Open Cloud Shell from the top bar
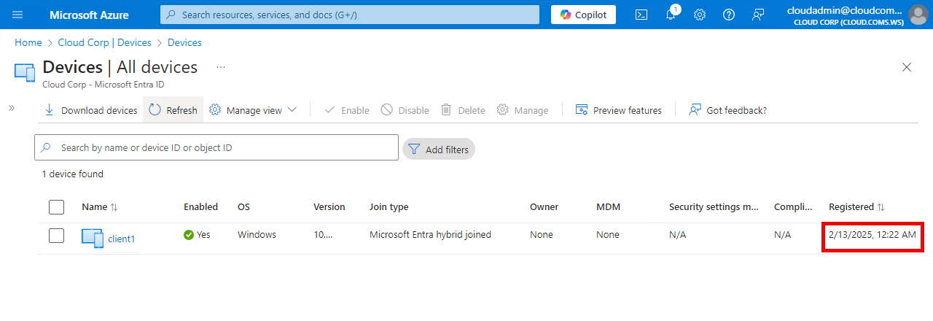Image resolution: width=933 pixels, height=321 pixels. pos(641,15)
